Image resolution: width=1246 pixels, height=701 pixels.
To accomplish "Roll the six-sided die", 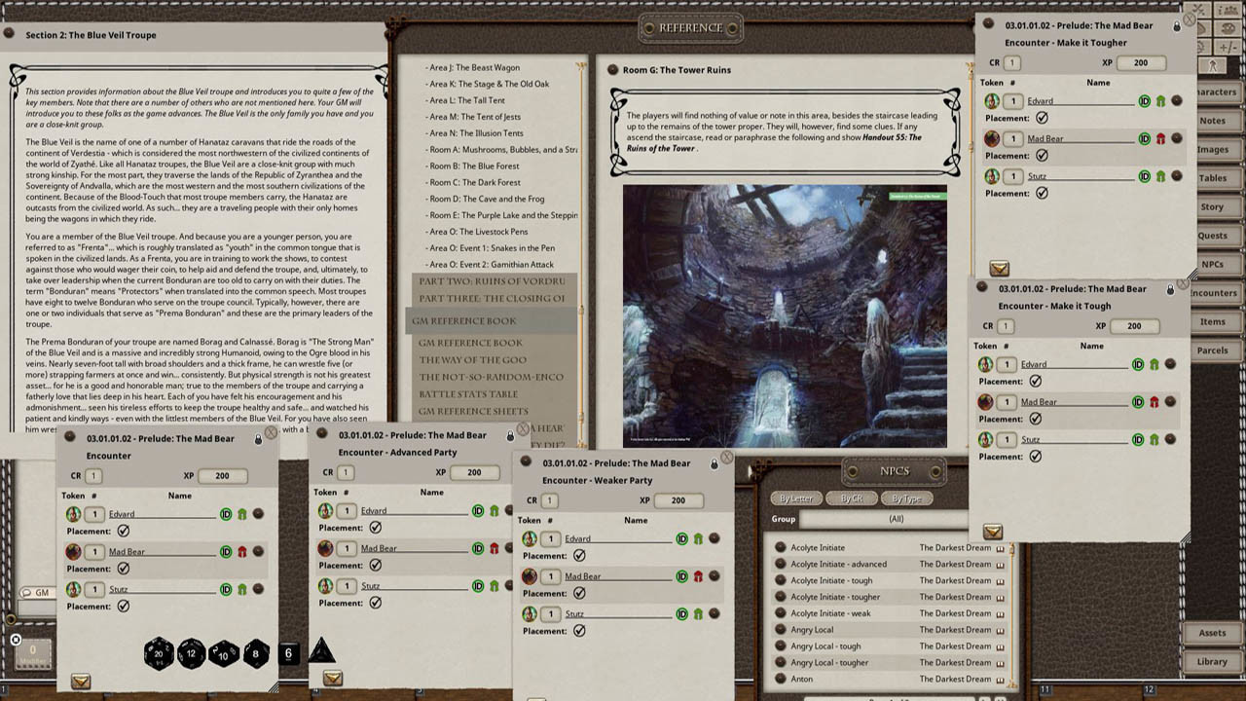I will pos(288,655).
